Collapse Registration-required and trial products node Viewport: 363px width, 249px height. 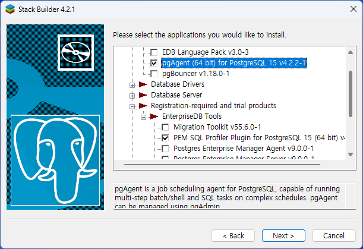pos(132,106)
